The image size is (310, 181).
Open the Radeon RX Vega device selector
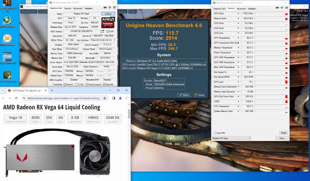(x=232, y=138)
